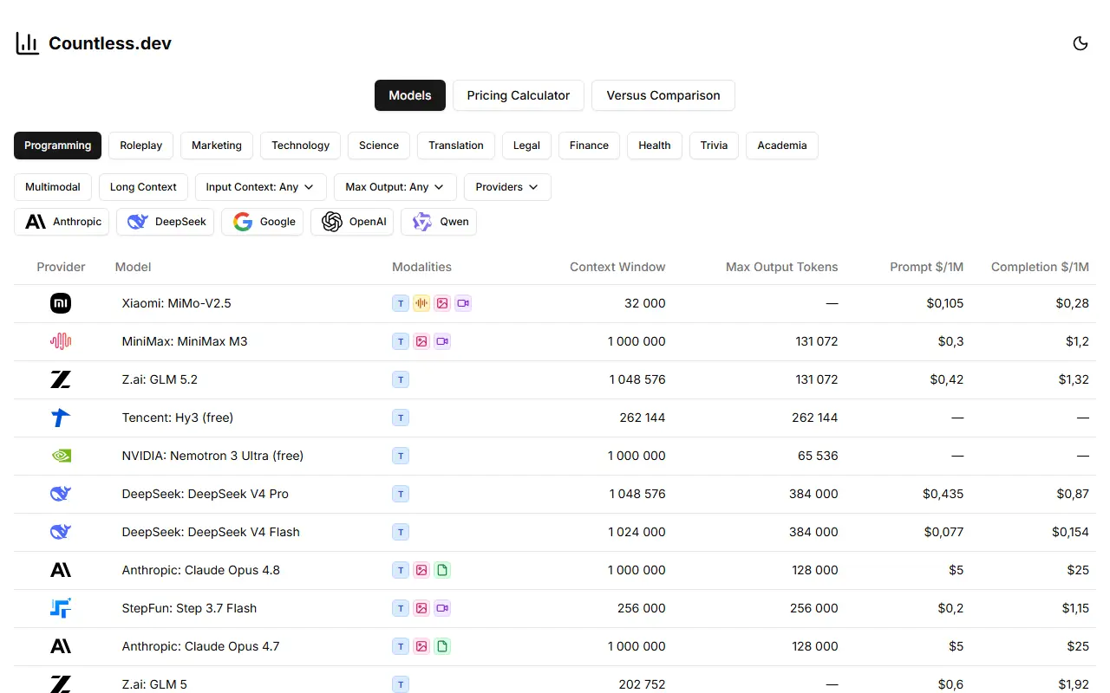Click 'StepFun: Step 3.7 Flash' model name

pos(189,608)
